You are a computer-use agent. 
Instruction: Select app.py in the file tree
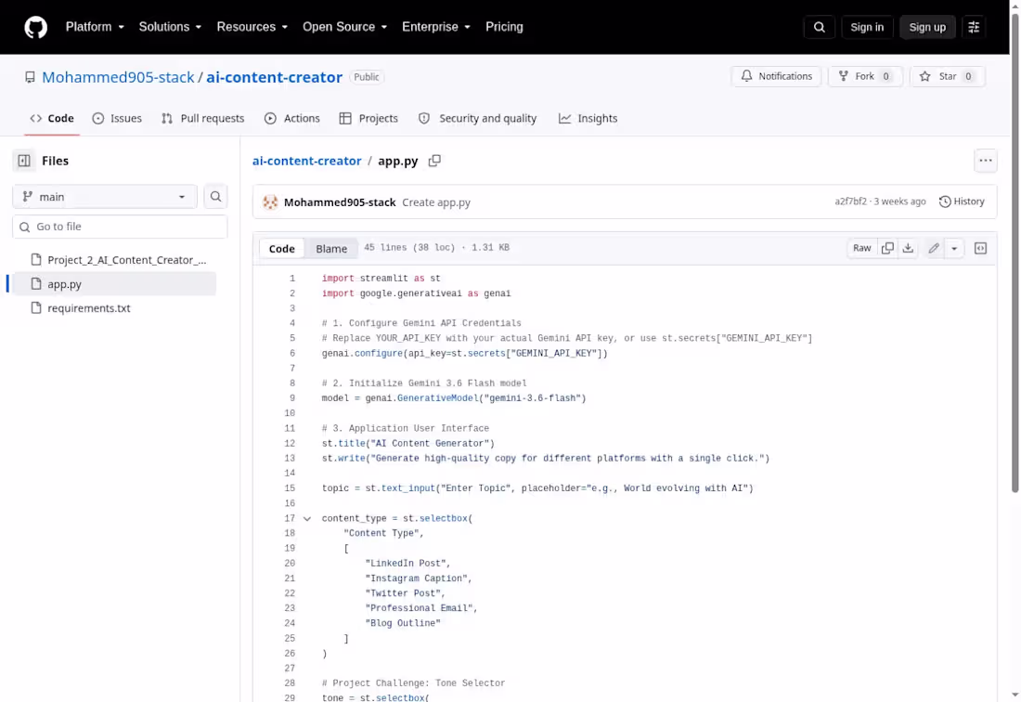click(x=64, y=284)
